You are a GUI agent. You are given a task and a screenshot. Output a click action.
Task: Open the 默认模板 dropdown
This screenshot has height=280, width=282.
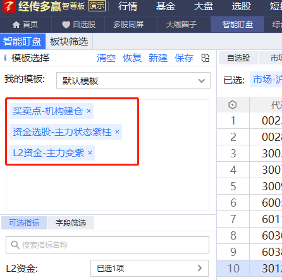coord(133,81)
